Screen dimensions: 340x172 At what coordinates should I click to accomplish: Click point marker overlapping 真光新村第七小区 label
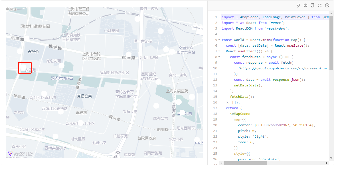click(81, 123)
